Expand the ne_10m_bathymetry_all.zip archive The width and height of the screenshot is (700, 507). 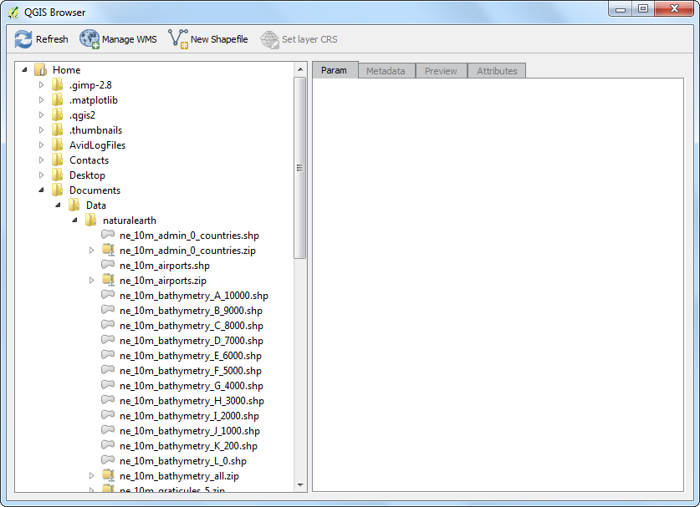pyautogui.click(x=91, y=476)
